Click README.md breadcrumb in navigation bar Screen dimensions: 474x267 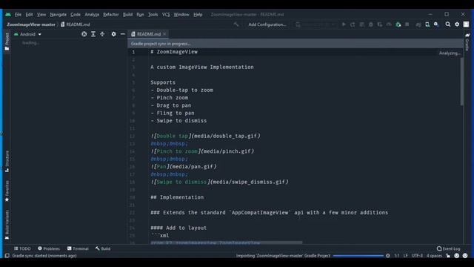76,24
